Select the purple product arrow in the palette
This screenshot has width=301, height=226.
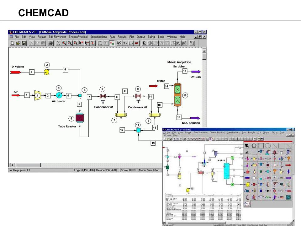(x=288, y=178)
